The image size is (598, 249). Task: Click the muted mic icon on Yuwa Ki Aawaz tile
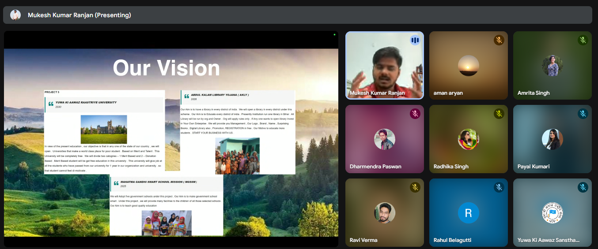(x=583, y=187)
